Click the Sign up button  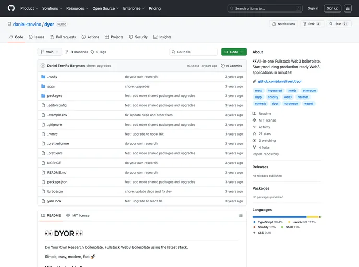click(332, 8)
